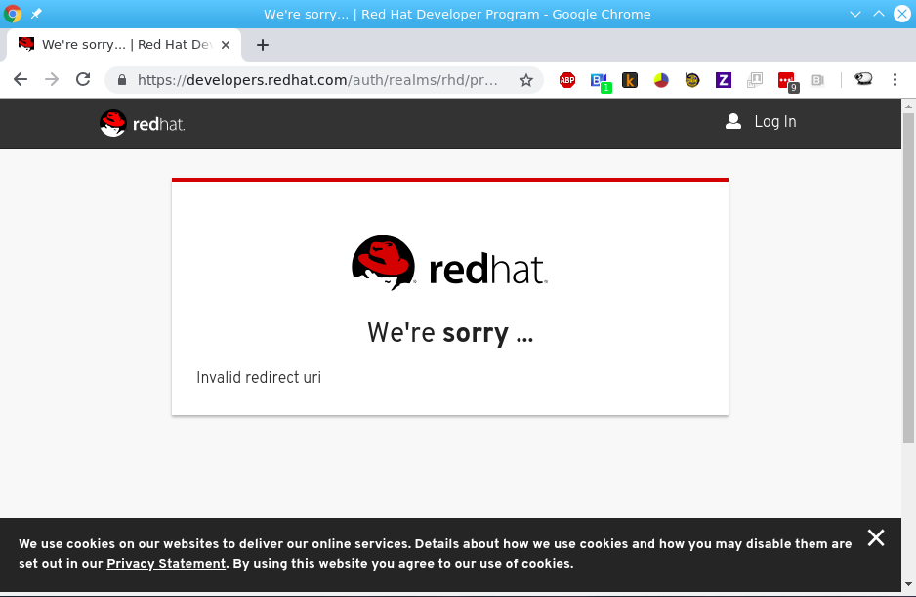
Task: Click the orange k extension icon
Action: (630, 80)
